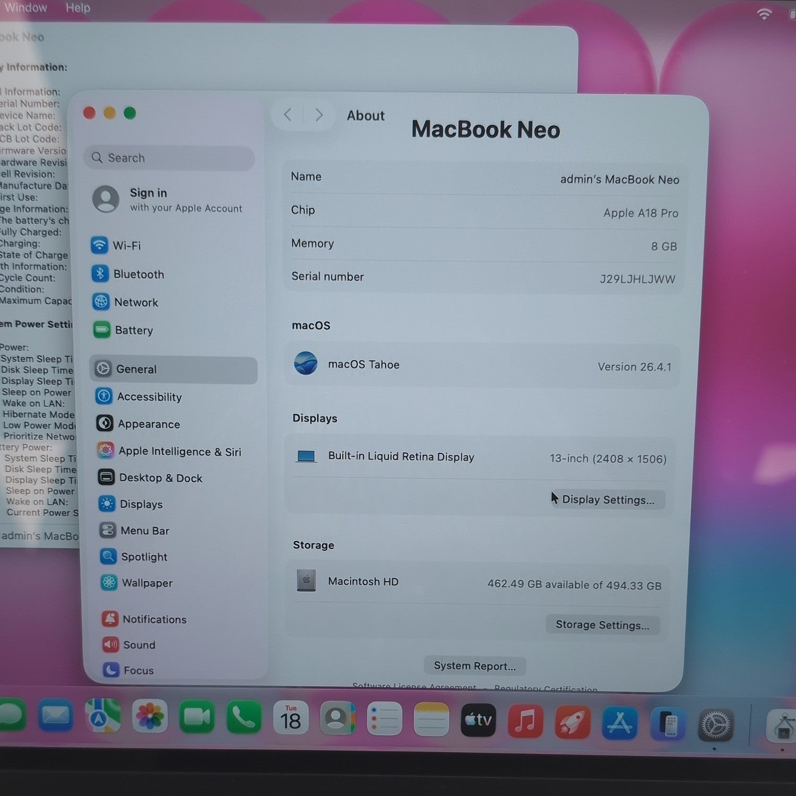Open the App Store from the Dock
This screenshot has width=796, height=796.
coord(620,723)
